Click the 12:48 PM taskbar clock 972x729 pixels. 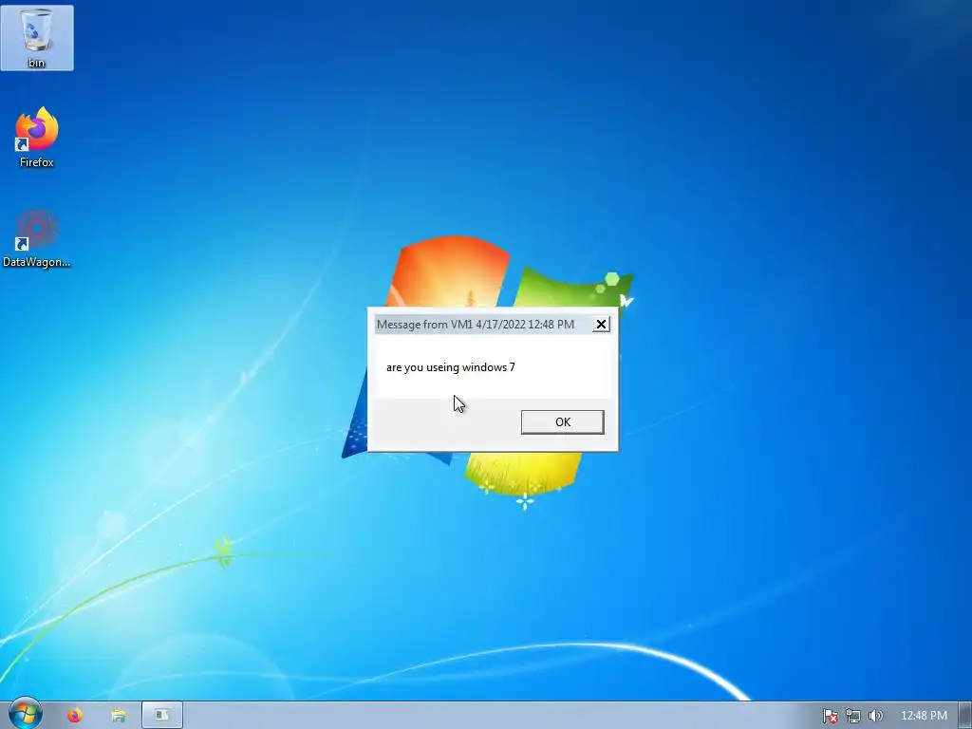[924, 716]
